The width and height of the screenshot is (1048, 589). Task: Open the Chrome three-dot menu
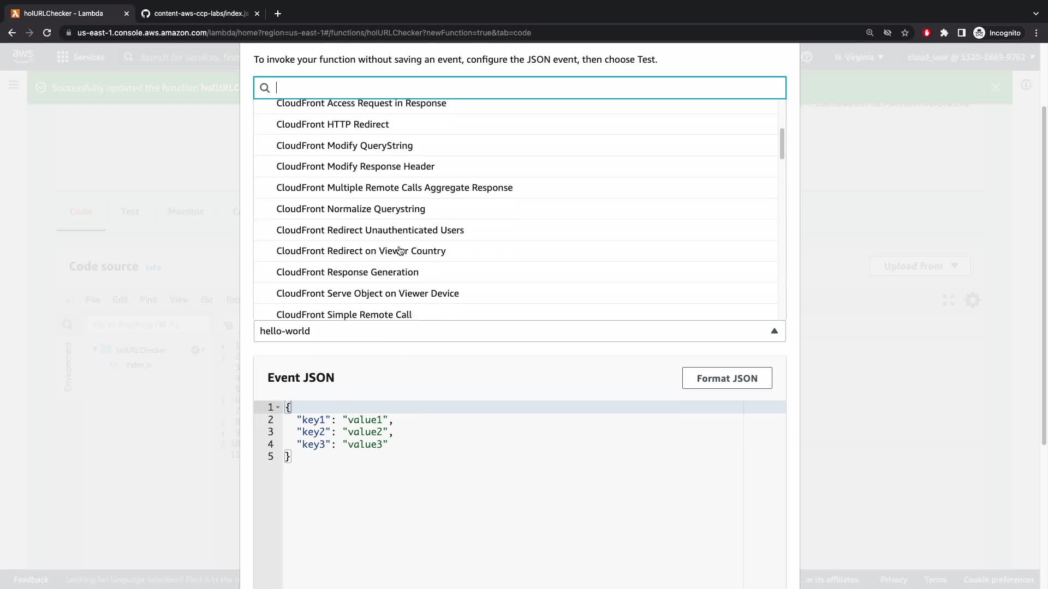(1036, 33)
